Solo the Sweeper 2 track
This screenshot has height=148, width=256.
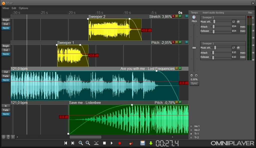(x=177, y=16)
